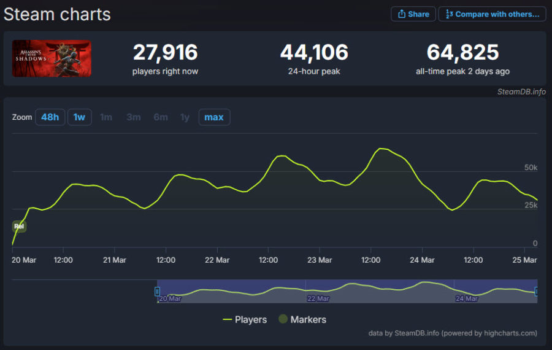Click the Assassin's Creed Shadows game thumbnail

(x=52, y=58)
